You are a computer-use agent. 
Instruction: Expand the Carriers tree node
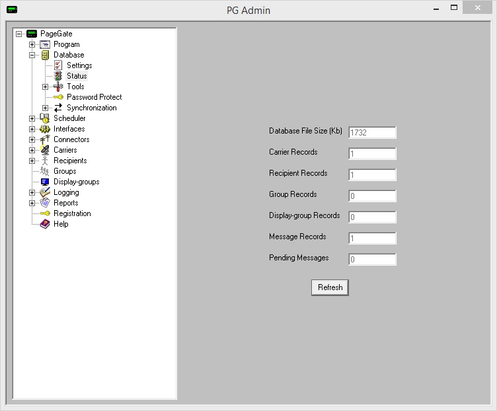click(x=32, y=150)
